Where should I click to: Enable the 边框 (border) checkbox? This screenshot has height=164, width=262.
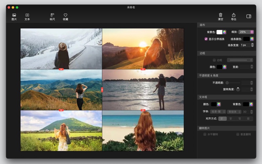[x=214, y=60]
